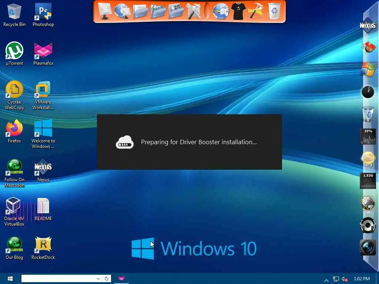379x284 pixels.
Task: Open the network globe-with-monitor icon in top dock
Action: click(123, 11)
